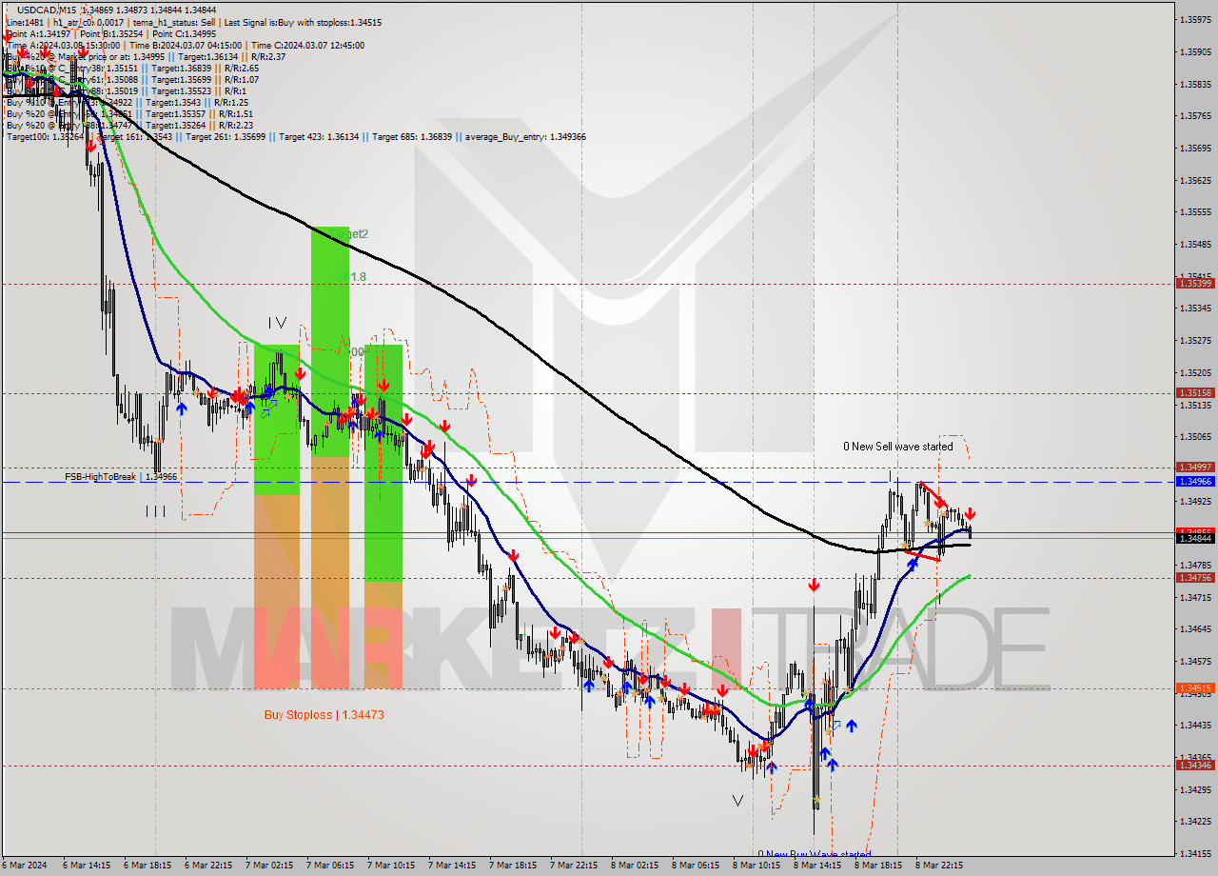
Task: Click the 1.34756 red price label
Action: (x=1195, y=577)
